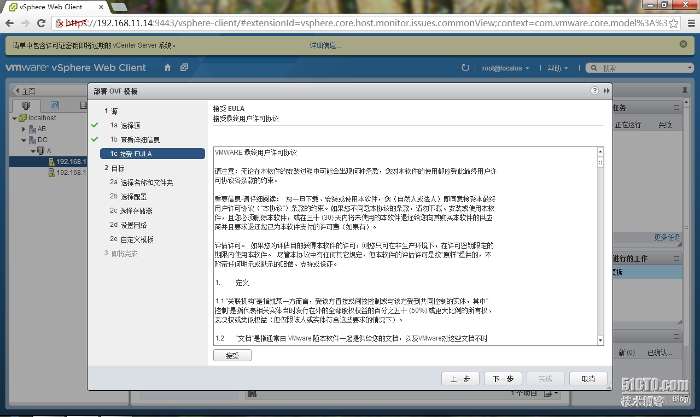The width and height of the screenshot is (700, 417).
Task: Switch to hosts and clusters tab icon
Action: tap(26, 105)
